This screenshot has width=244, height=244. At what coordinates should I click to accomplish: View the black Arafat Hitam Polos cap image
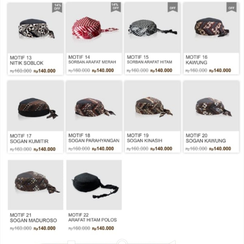[x=94, y=185]
